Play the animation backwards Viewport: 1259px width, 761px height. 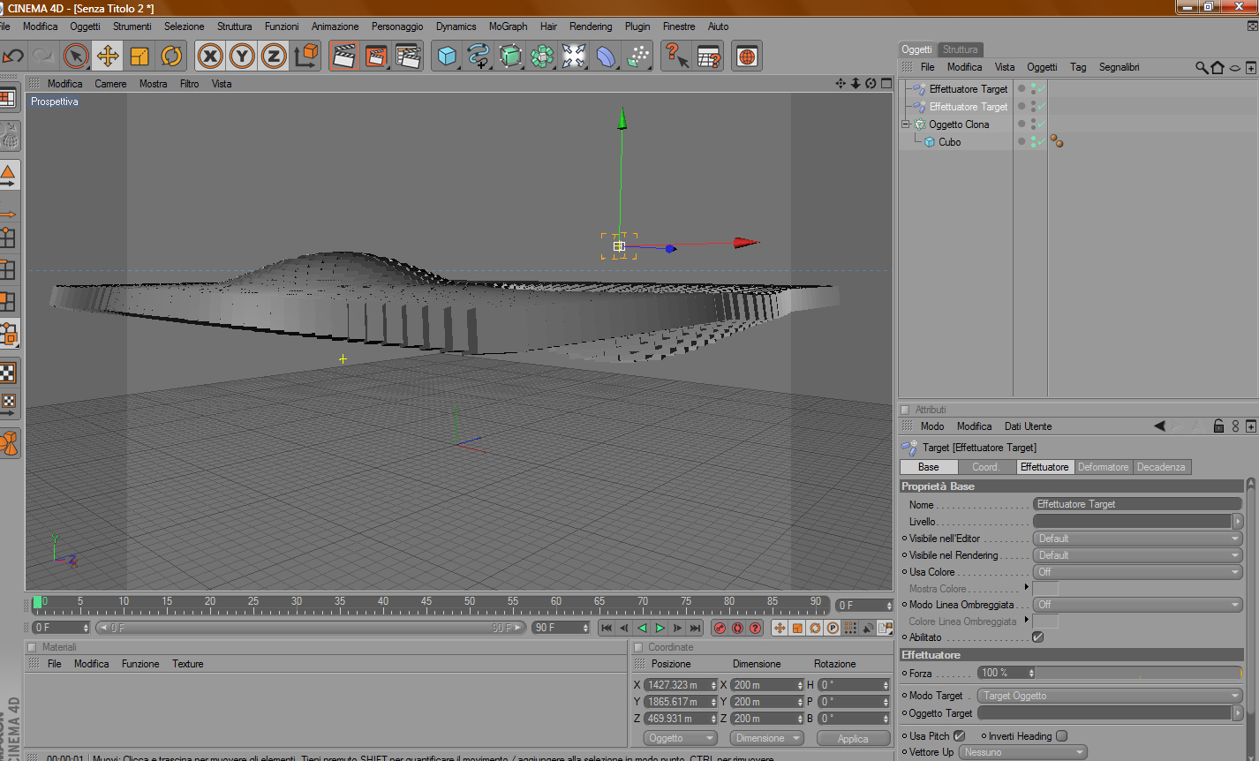(x=642, y=628)
